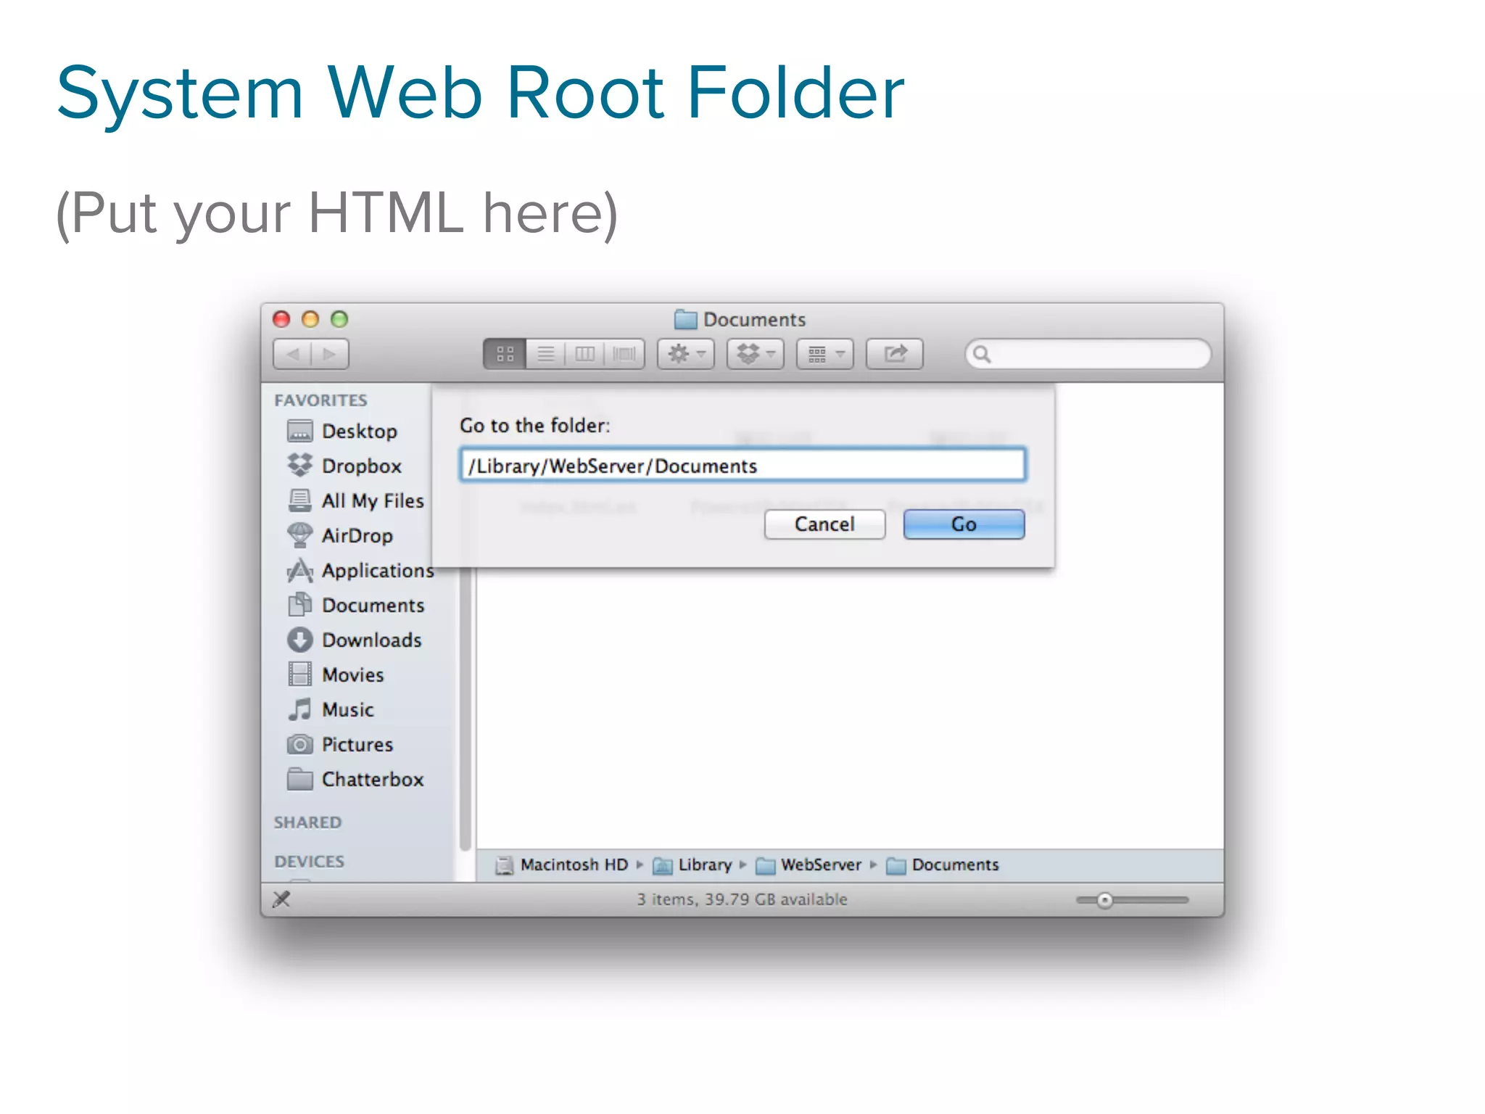Click the Forward navigation arrow

coord(330,354)
